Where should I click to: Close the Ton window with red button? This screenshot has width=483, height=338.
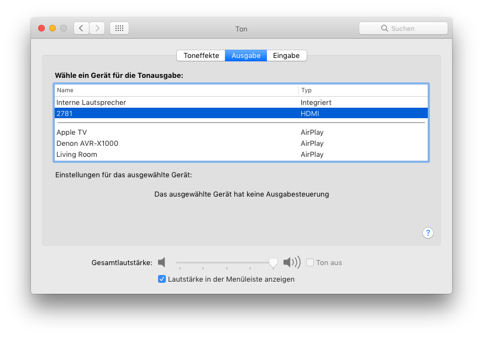point(41,28)
